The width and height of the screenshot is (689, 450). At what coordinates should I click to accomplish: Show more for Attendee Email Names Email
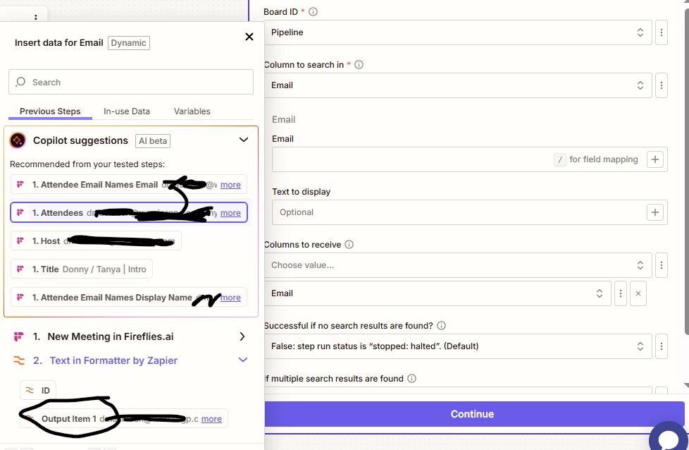click(x=230, y=185)
